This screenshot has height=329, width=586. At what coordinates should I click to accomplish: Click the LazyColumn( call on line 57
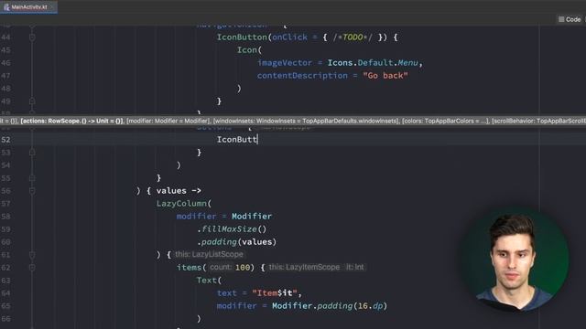pyautogui.click(x=184, y=203)
